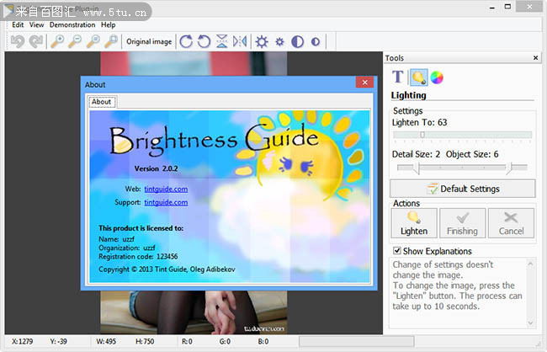Click the 'G:0' status bar value

(x=225, y=341)
